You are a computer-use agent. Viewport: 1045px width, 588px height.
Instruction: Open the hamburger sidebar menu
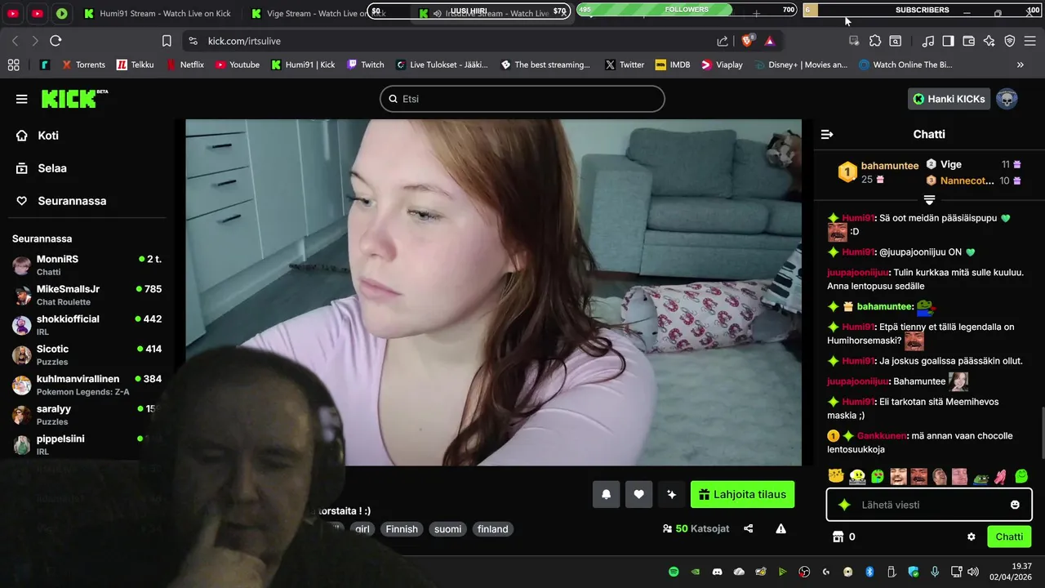coord(21,99)
